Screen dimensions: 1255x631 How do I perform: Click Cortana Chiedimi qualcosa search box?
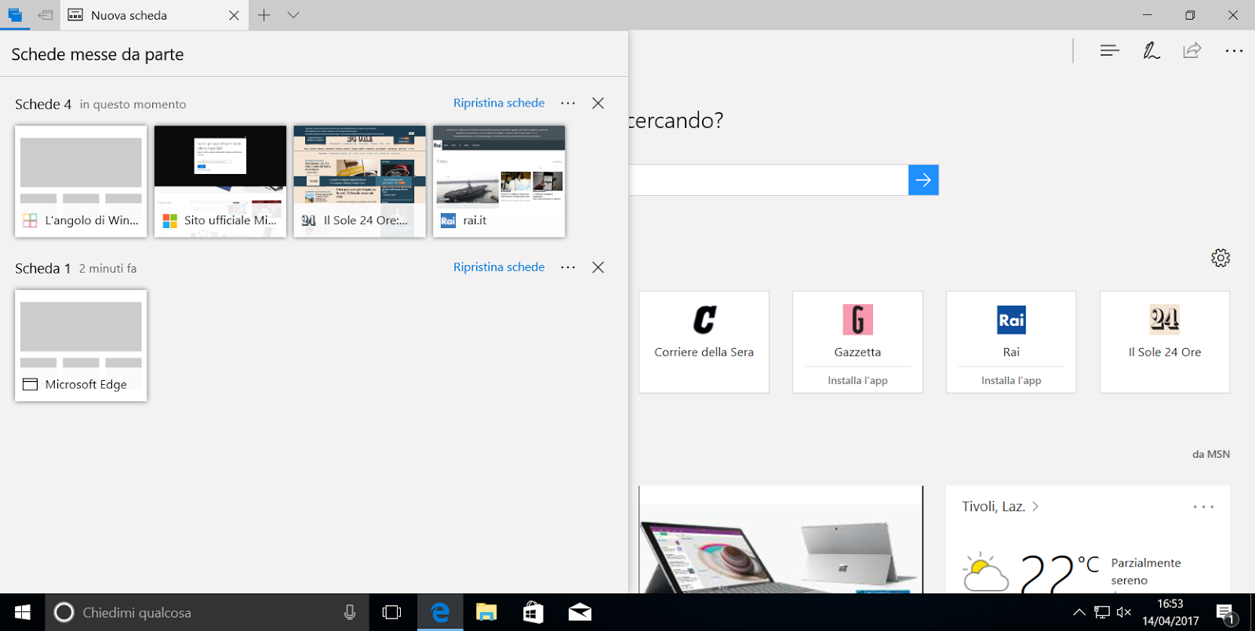[206, 612]
